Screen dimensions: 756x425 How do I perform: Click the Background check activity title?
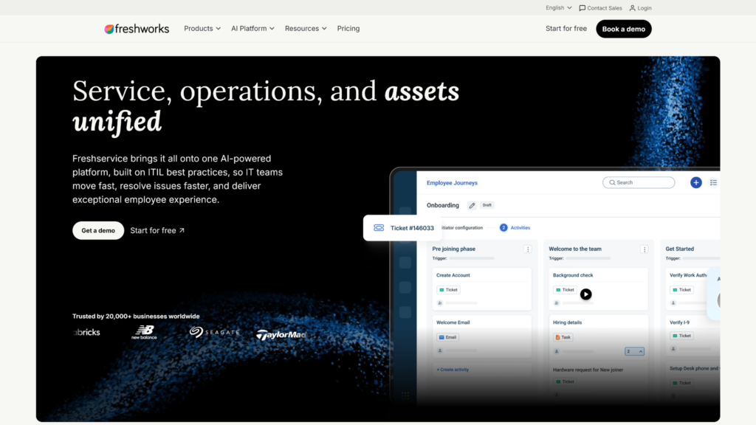pos(573,275)
